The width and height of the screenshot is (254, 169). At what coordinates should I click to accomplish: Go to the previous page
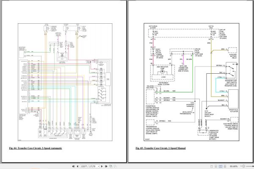[77, 166]
